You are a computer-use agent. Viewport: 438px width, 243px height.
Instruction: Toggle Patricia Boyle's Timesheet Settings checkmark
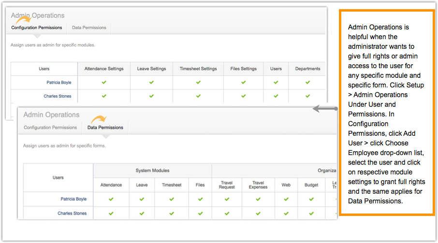coord(198,83)
